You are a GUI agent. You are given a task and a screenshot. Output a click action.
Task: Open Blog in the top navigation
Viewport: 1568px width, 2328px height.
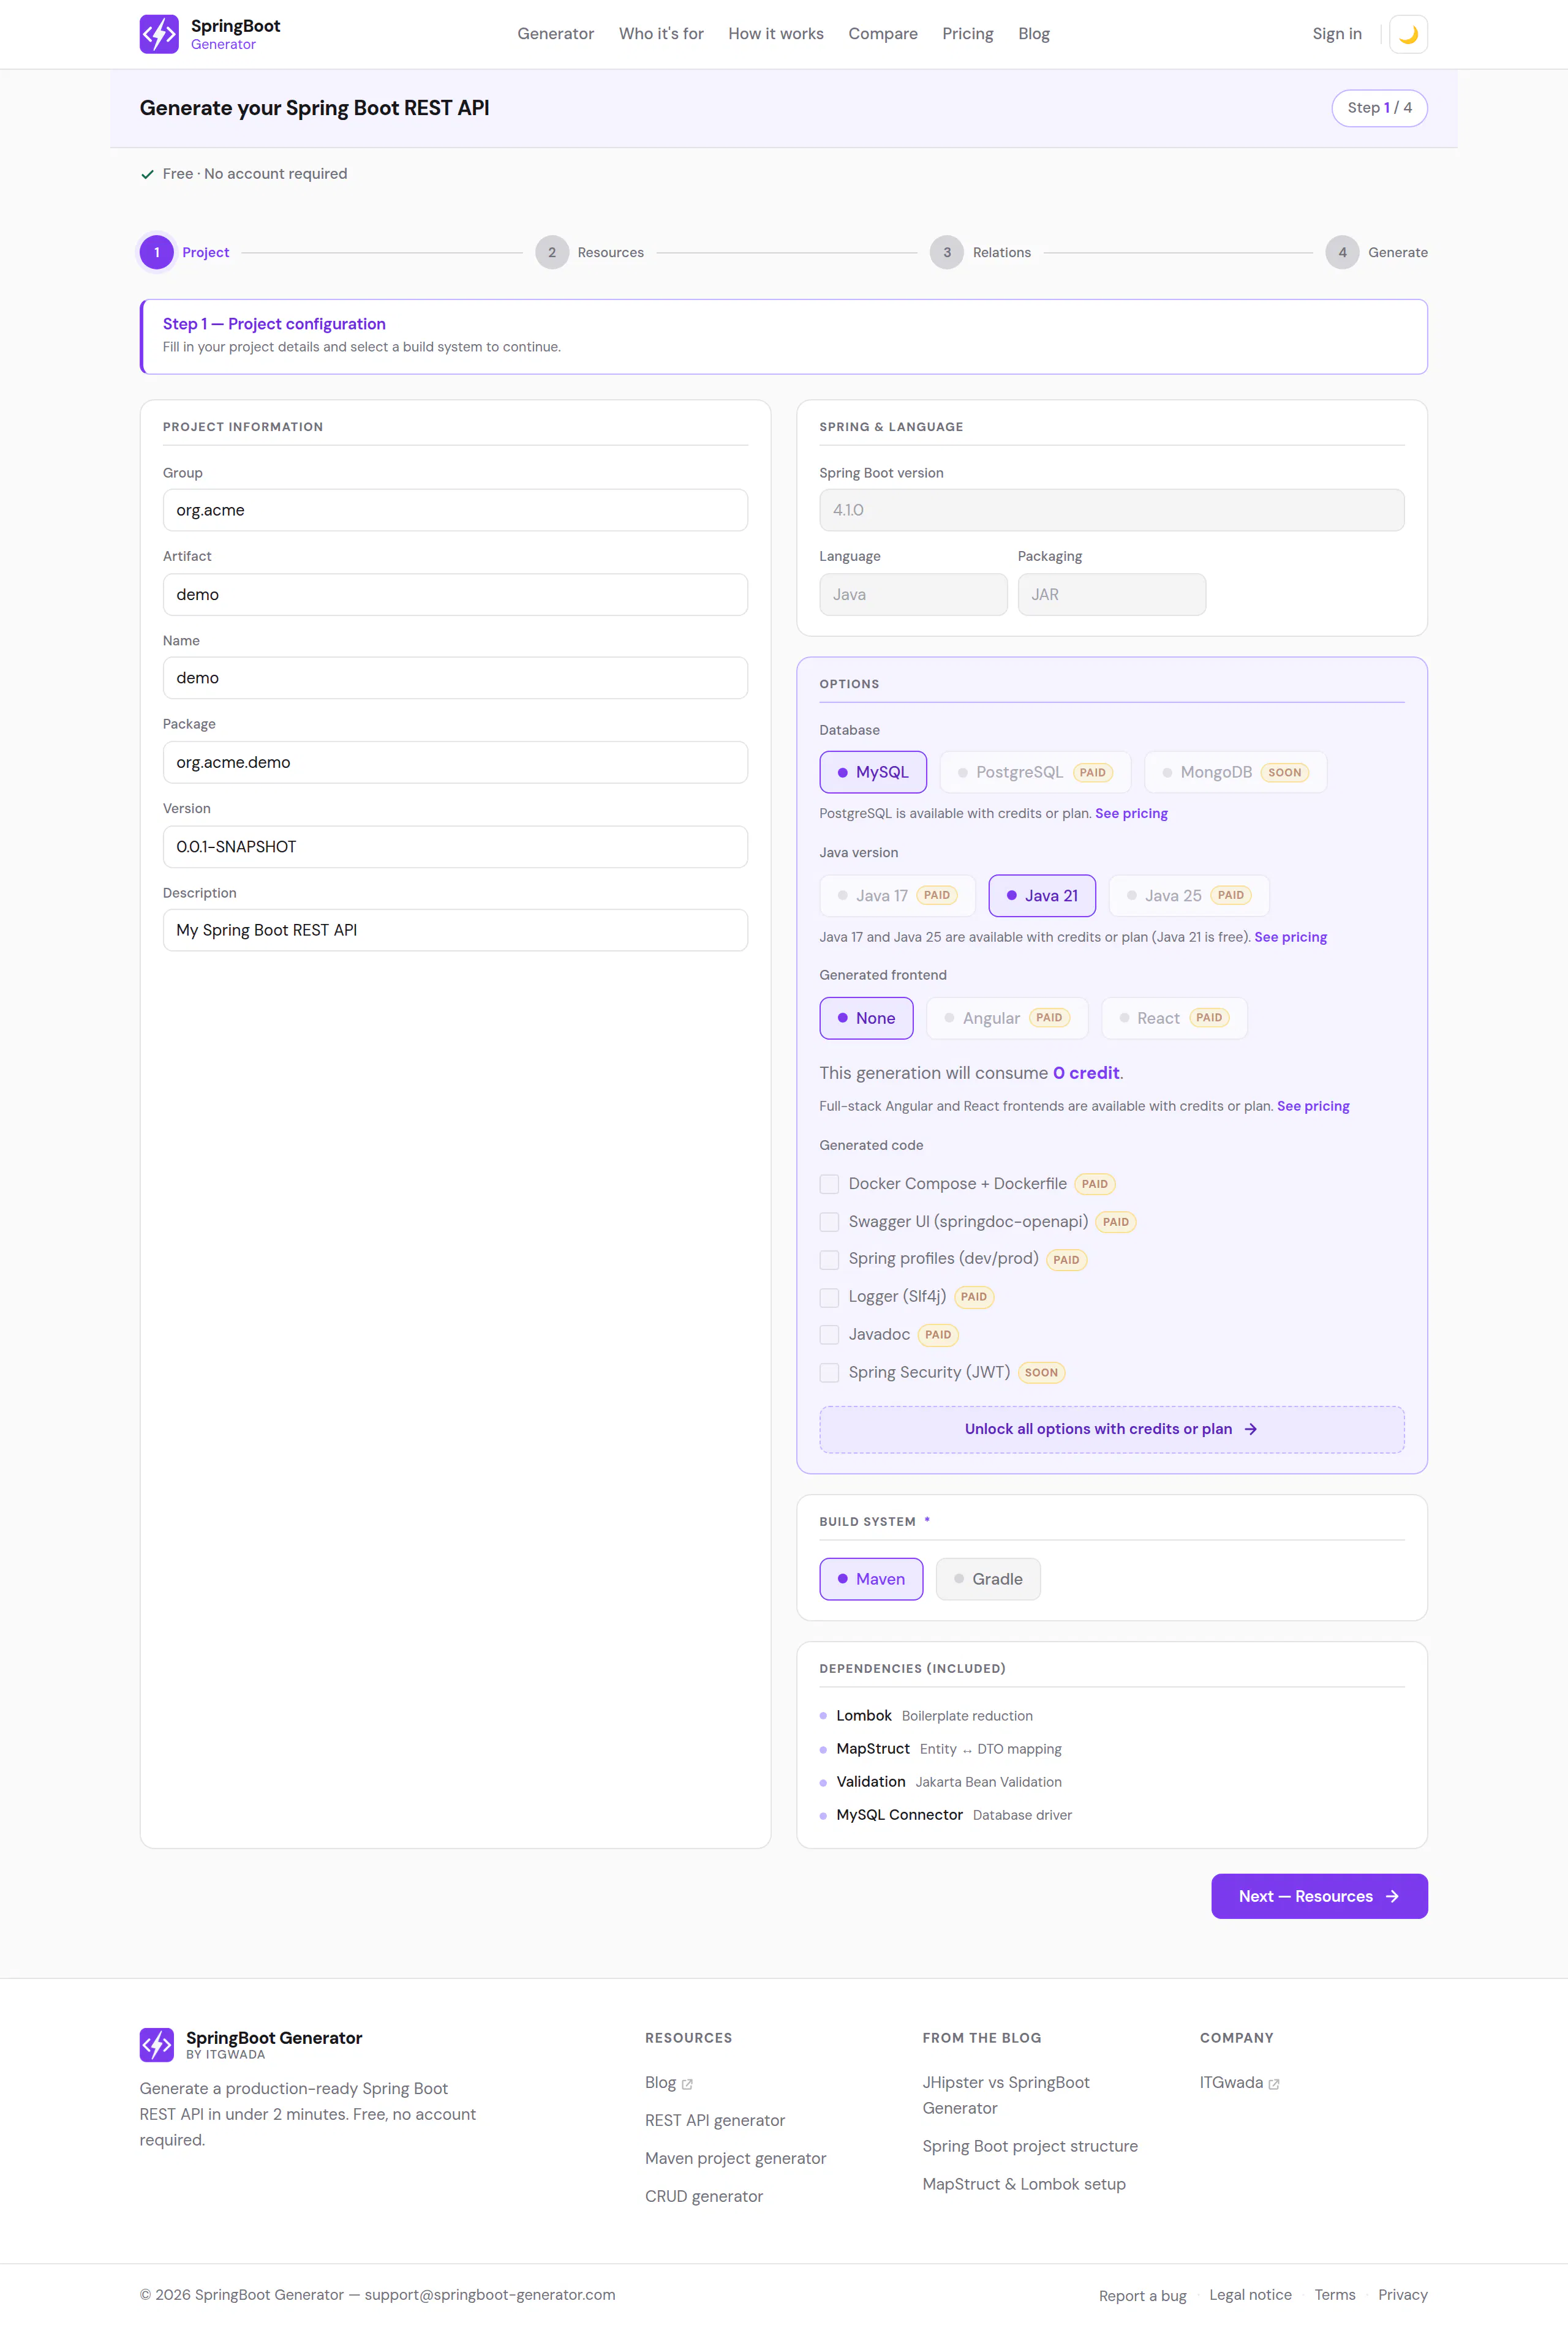pos(1034,34)
